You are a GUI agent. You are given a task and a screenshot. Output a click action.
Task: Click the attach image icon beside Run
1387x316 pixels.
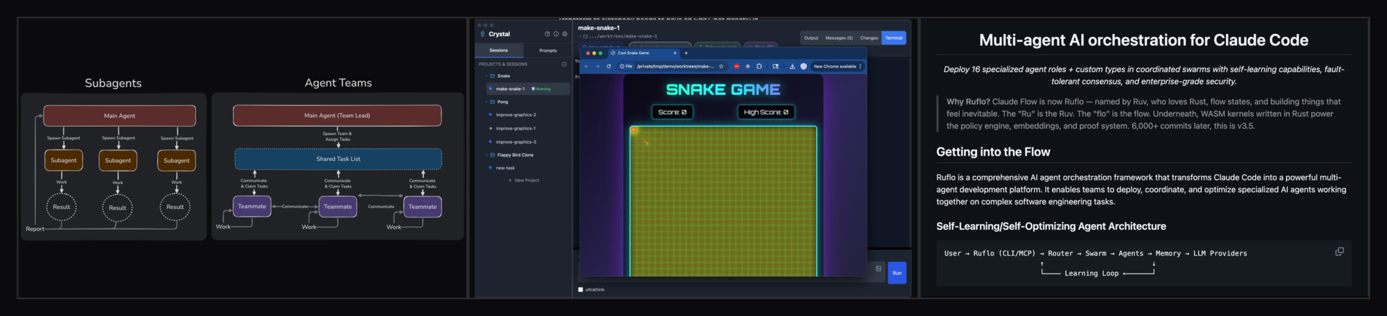(x=878, y=269)
